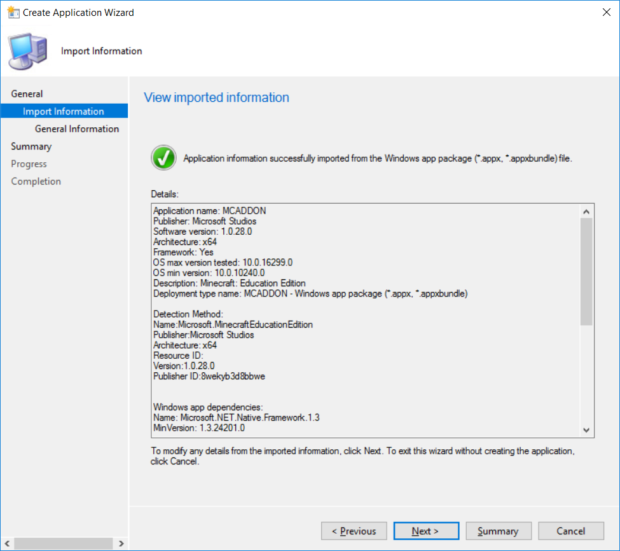Screen dimensions: 620x551
Task: Open General Information step in sidebar
Action: tap(77, 129)
